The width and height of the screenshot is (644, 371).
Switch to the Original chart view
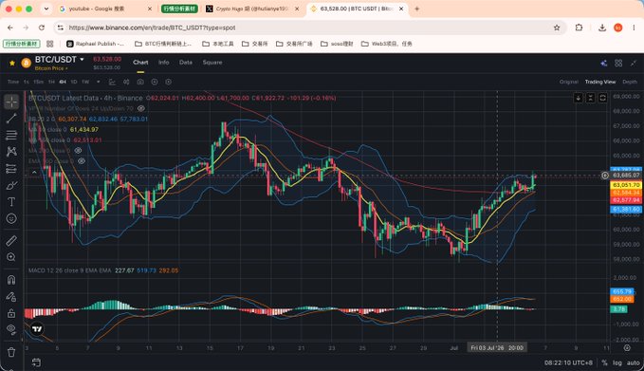[x=569, y=82]
